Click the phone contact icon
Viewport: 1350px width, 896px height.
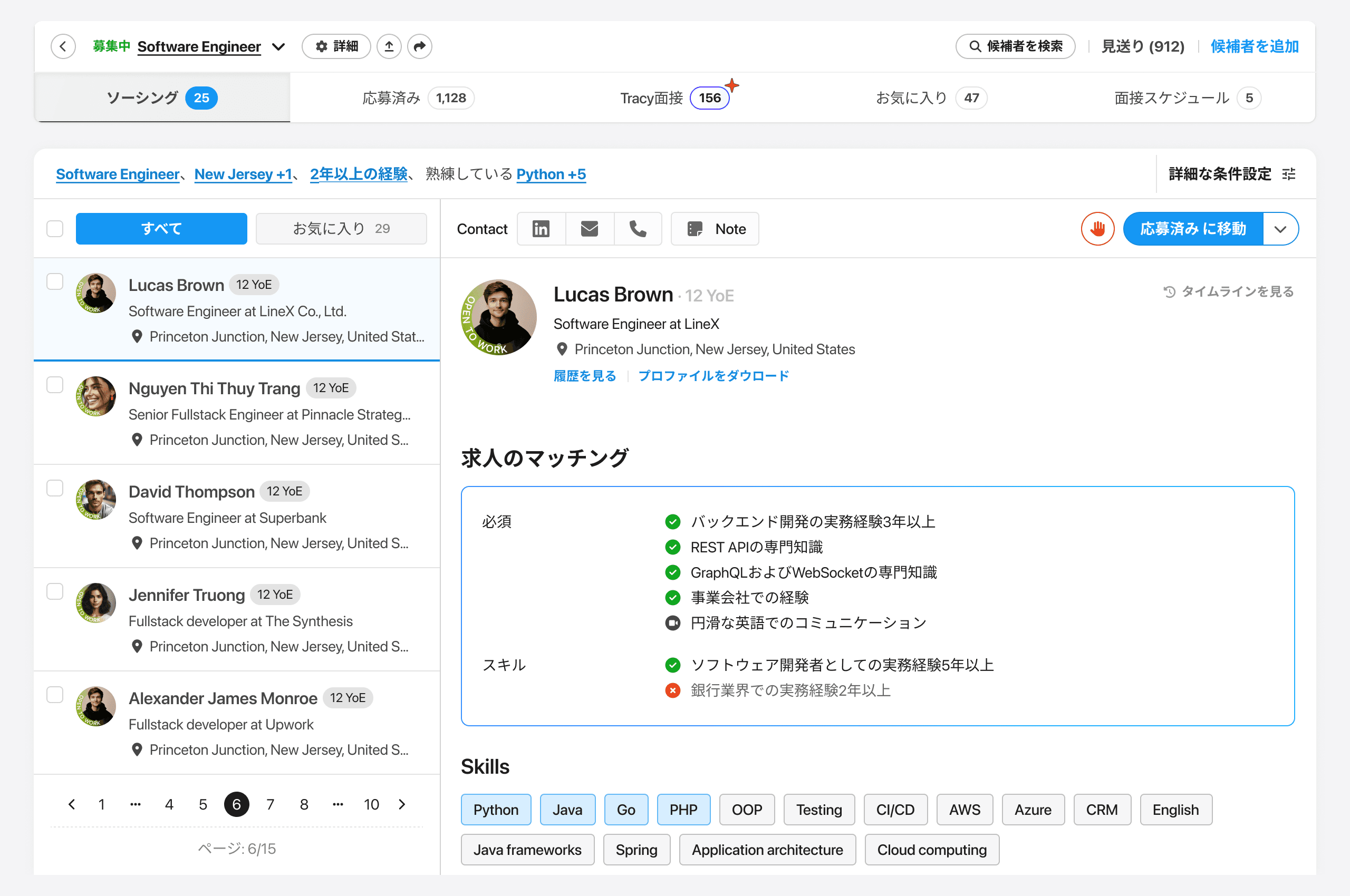pos(638,229)
